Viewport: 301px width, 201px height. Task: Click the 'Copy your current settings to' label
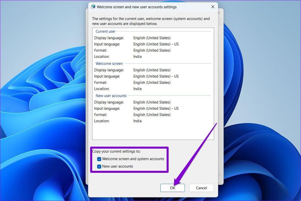116,151
